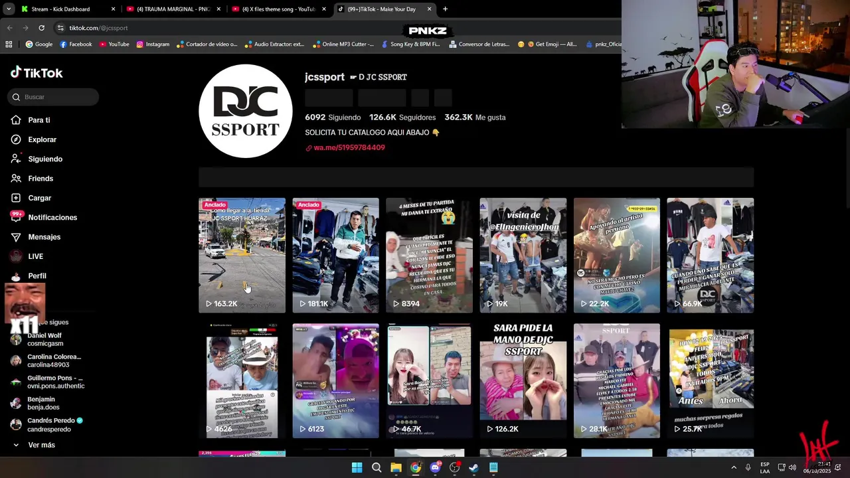850x478 pixels.
Task: Expand Ver más in following list
Action: [x=33, y=445]
